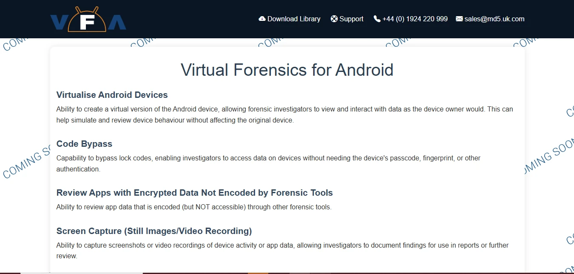This screenshot has width=574, height=274.
Task: Click the 'Code Bypass' heading
Action: pyautogui.click(x=84, y=144)
